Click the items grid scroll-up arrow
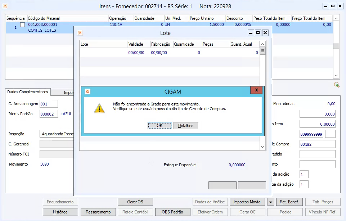 point(336,18)
